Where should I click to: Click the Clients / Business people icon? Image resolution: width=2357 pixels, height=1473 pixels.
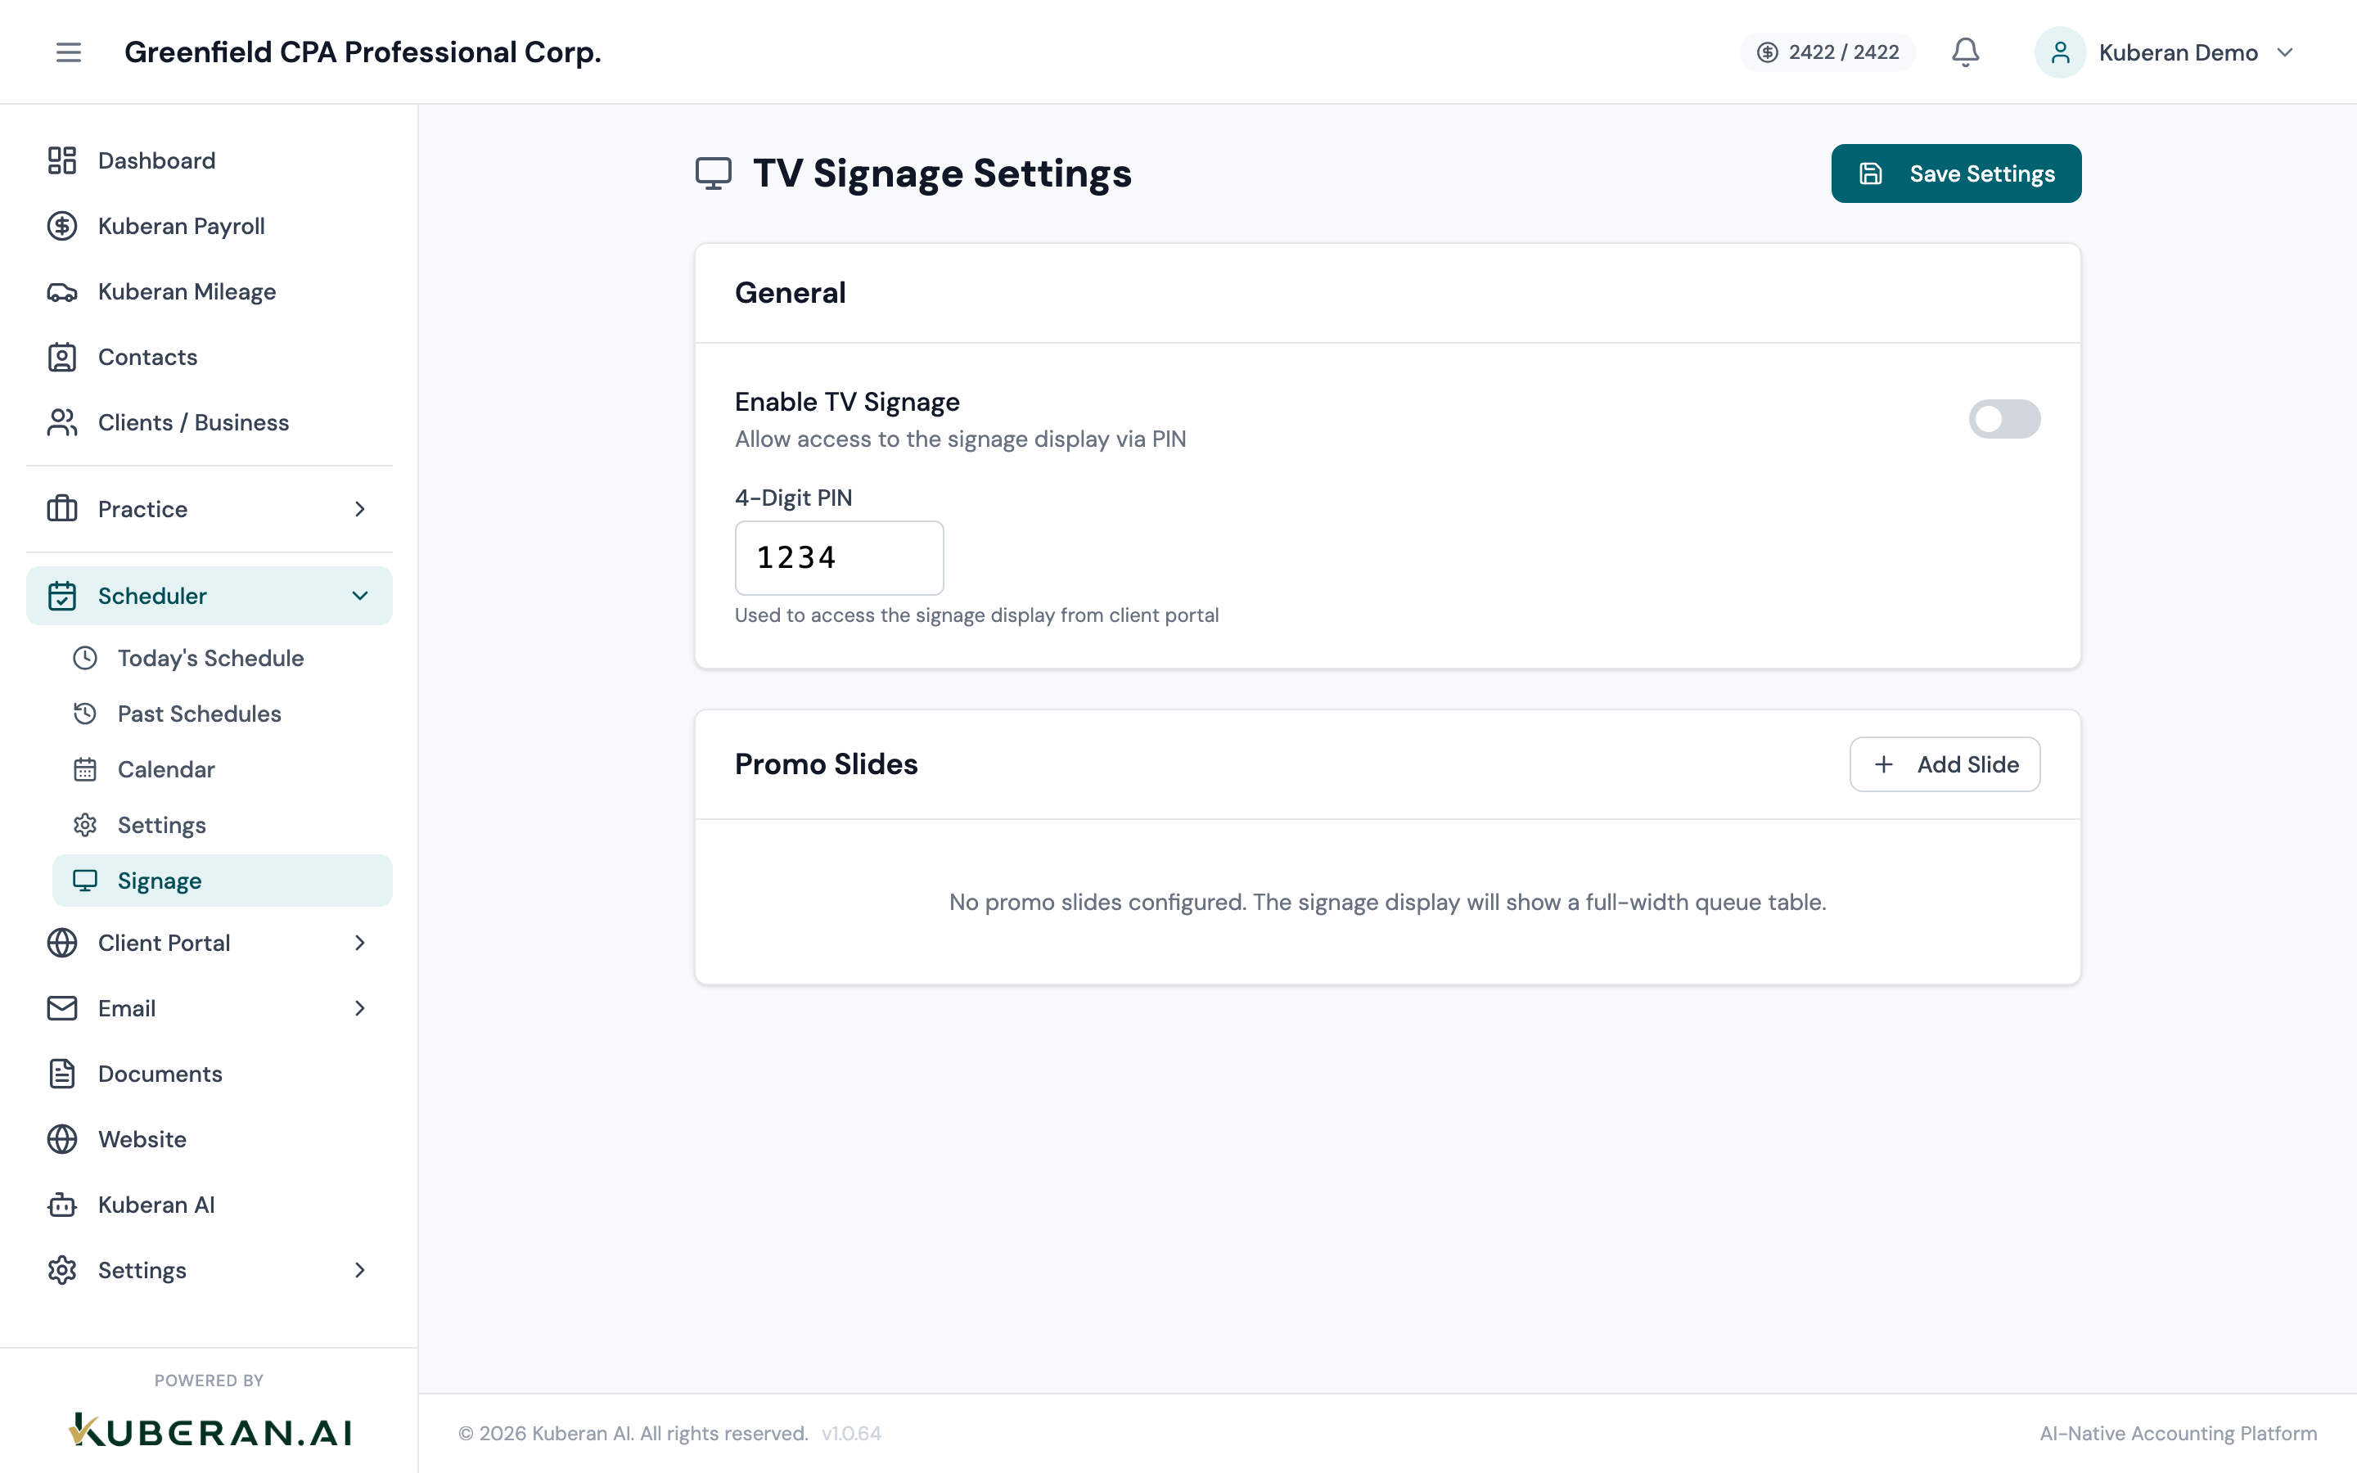62,423
